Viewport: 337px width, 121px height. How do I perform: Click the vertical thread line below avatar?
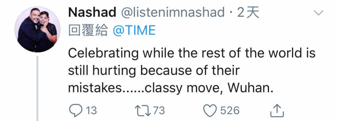point(37,89)
